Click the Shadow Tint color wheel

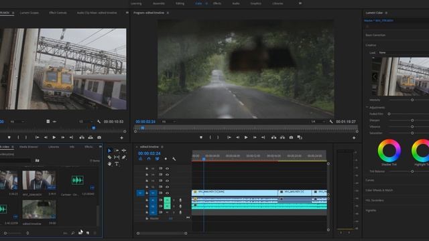(x=389, y=151)
